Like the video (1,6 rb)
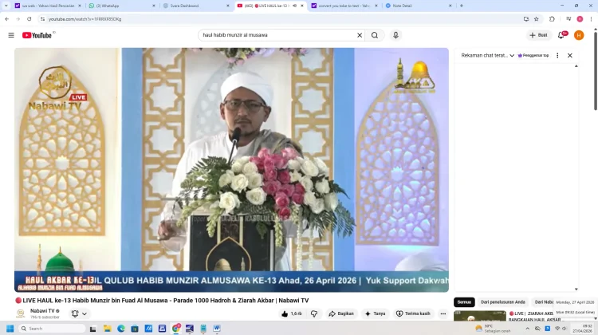 (x=291, y=313)
